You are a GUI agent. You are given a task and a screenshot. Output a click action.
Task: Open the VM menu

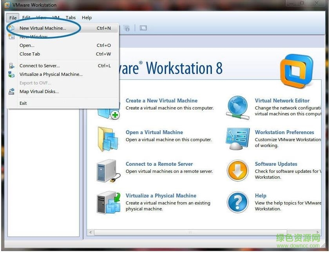coord(56,17)
